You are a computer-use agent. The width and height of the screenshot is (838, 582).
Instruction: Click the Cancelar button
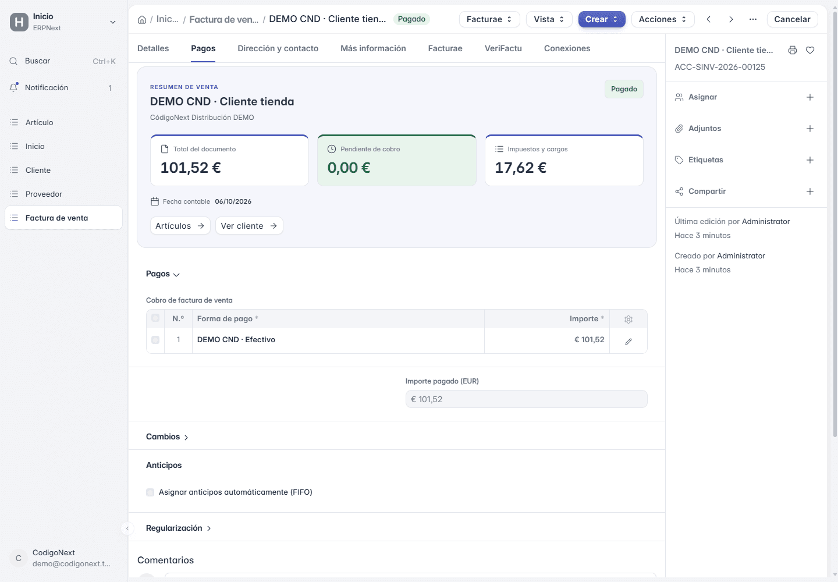(x=793, y=19)
